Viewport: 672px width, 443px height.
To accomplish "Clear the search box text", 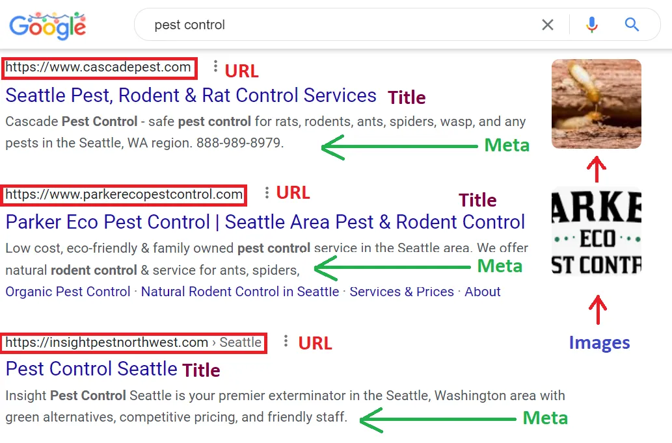I will click(548, 25).
